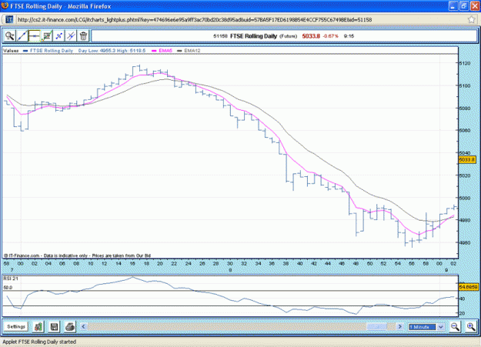Click the RSI 21 indicator label

pos(11,279)
